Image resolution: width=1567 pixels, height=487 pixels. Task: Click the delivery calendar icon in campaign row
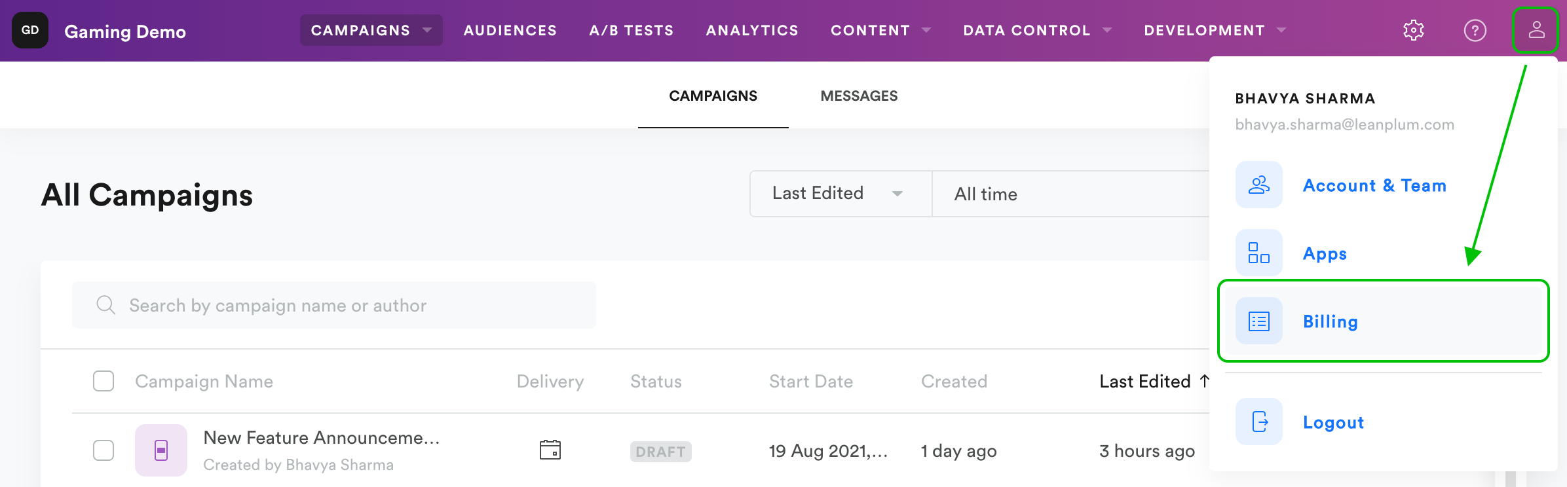pos(550,450)
